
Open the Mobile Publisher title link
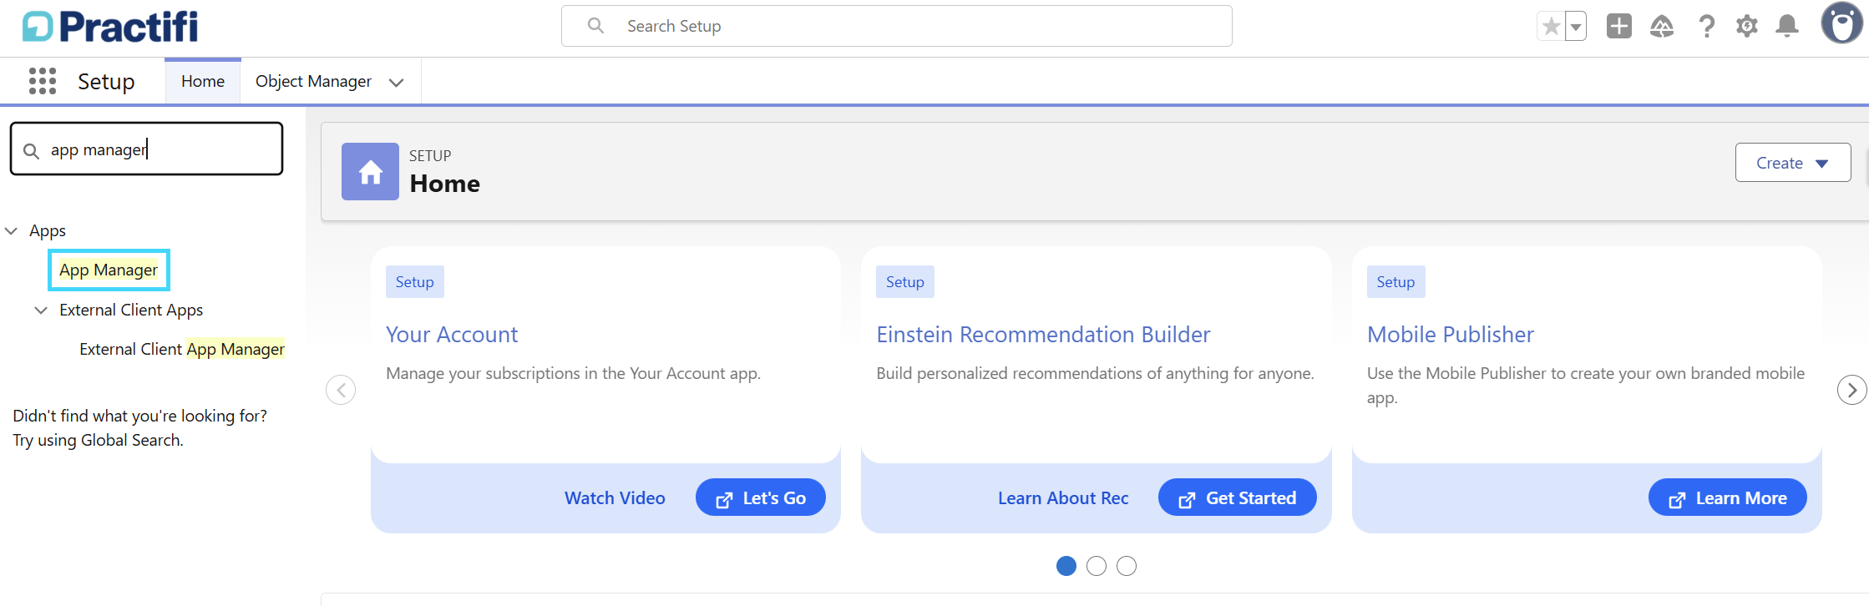1451,335
